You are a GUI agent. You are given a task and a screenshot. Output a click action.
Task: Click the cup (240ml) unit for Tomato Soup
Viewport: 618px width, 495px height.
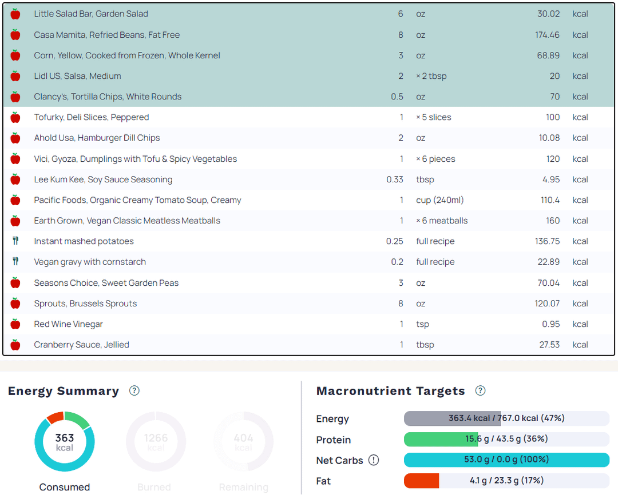pos(439,200)
